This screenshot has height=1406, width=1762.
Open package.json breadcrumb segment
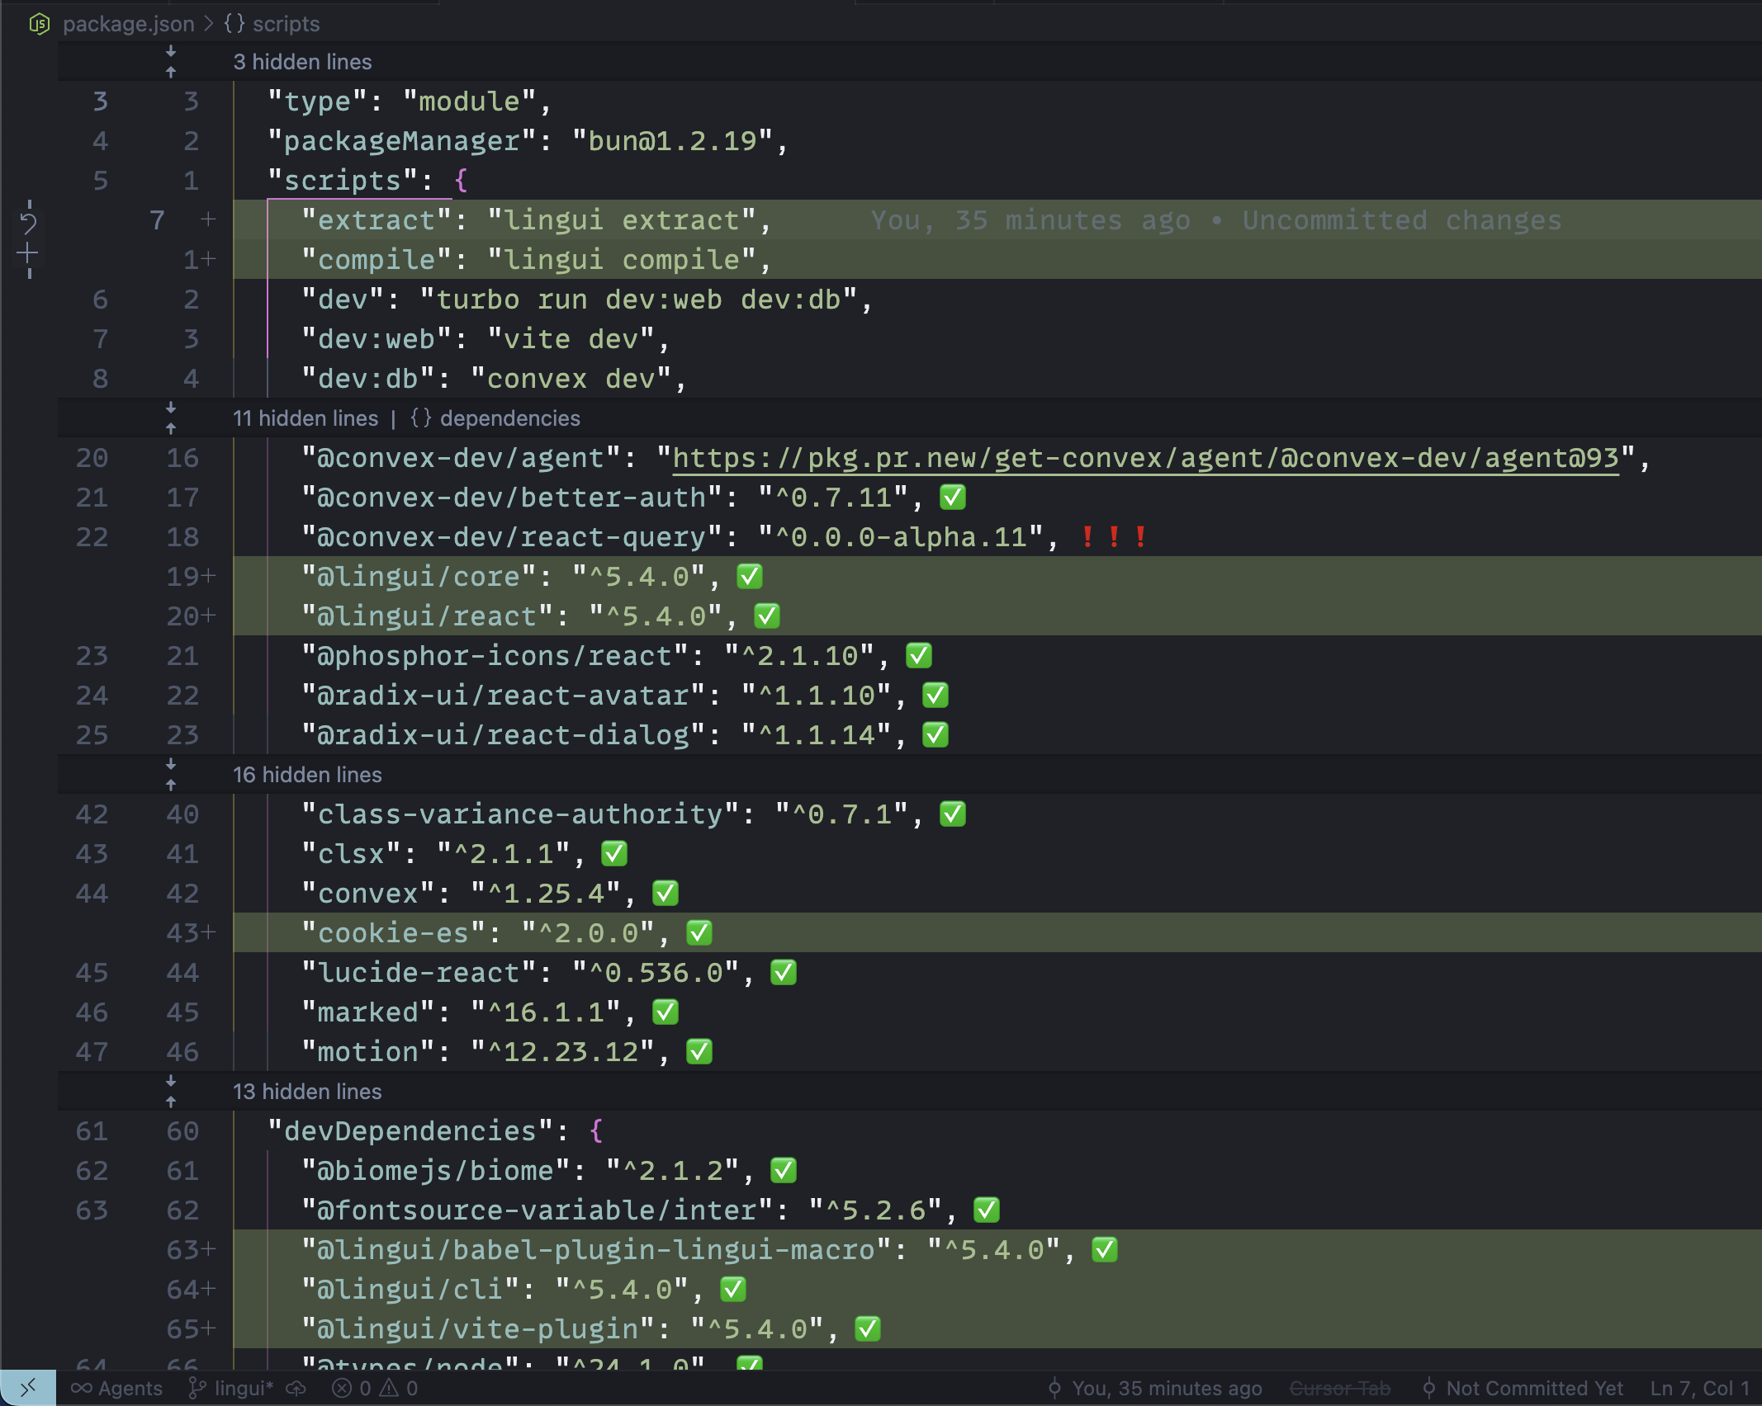(129, 24)
